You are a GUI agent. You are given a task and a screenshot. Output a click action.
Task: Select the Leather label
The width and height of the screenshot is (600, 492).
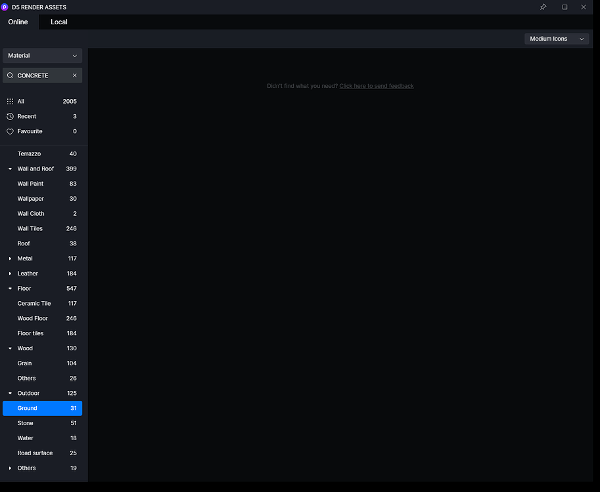point(28,273)
